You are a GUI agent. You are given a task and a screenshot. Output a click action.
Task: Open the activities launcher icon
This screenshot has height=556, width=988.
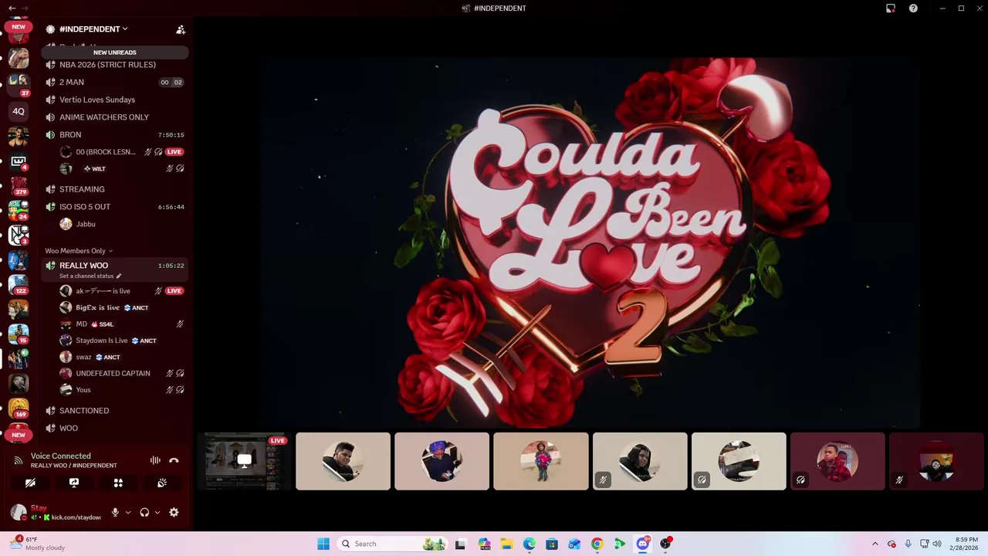118,483
